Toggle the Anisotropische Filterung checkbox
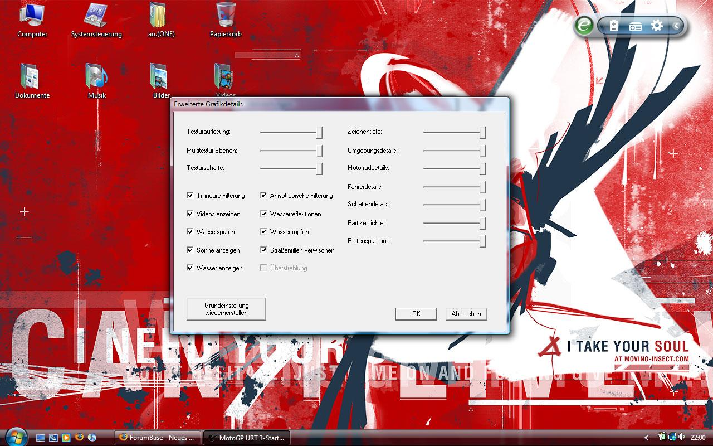 click(263, 196)
